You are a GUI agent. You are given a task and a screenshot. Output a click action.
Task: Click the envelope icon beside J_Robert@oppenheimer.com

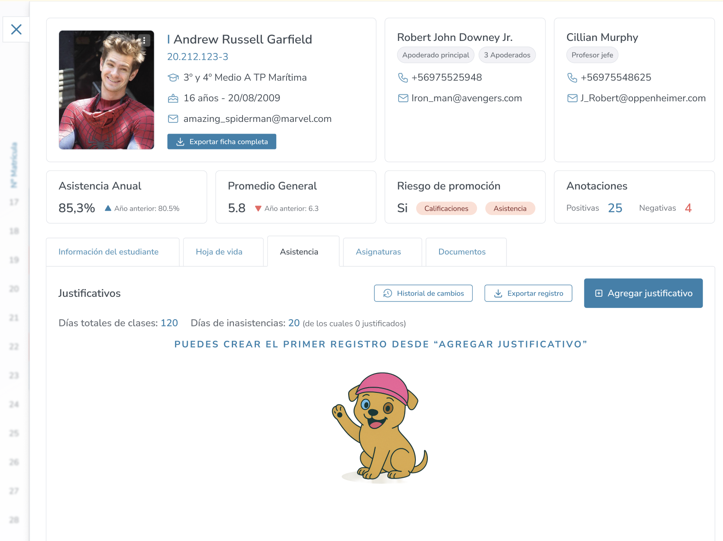pyautogui.click(x=572, y=98)
